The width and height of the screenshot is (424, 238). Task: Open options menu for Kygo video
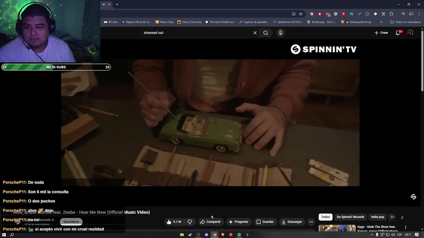(405, 227)
